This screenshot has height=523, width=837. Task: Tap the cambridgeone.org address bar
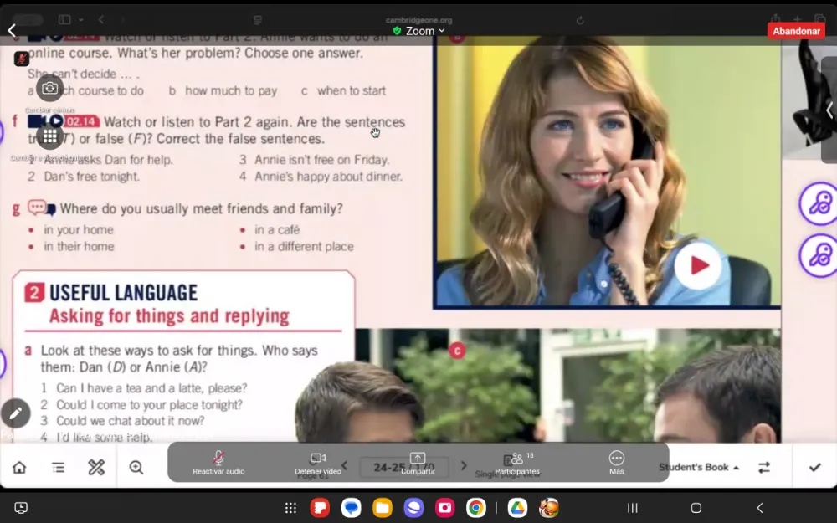[418, 21]
